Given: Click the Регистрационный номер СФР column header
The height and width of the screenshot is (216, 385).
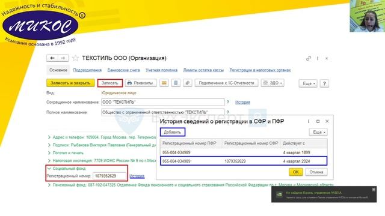Looking at the screenshot, I should point(251,143).
